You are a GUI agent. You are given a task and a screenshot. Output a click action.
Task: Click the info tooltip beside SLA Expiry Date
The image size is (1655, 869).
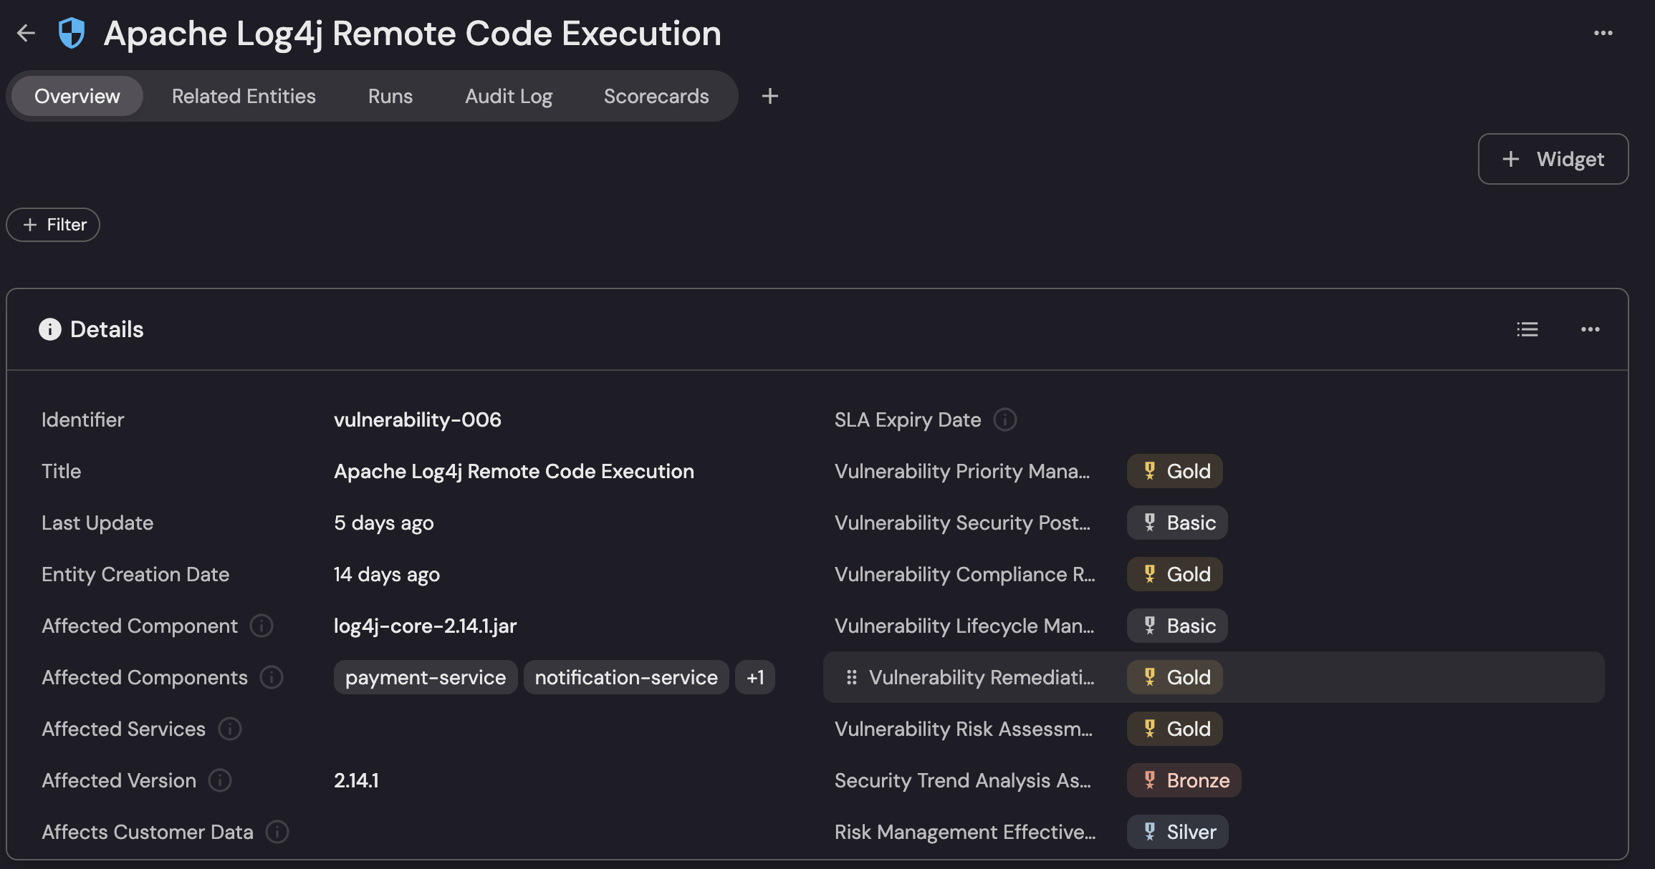(1006, 419)
